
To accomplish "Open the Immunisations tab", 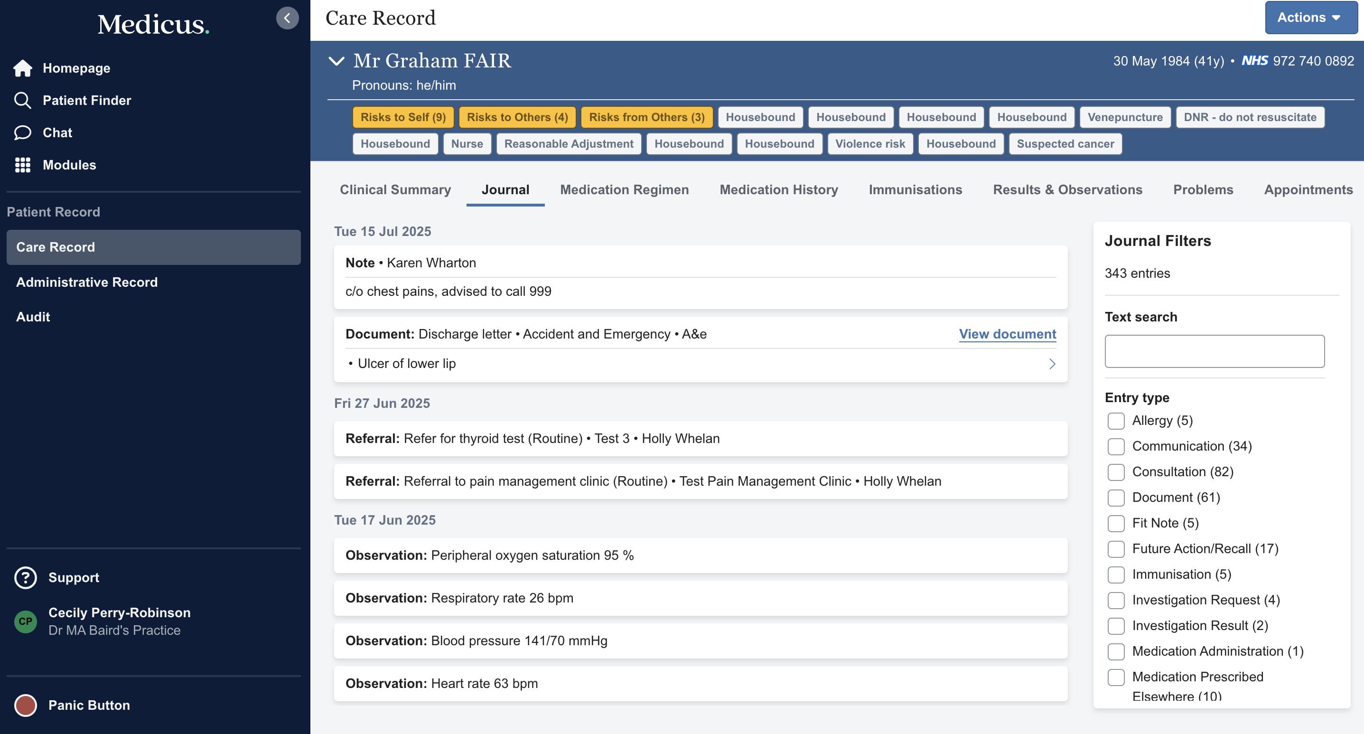I will 915,189.
